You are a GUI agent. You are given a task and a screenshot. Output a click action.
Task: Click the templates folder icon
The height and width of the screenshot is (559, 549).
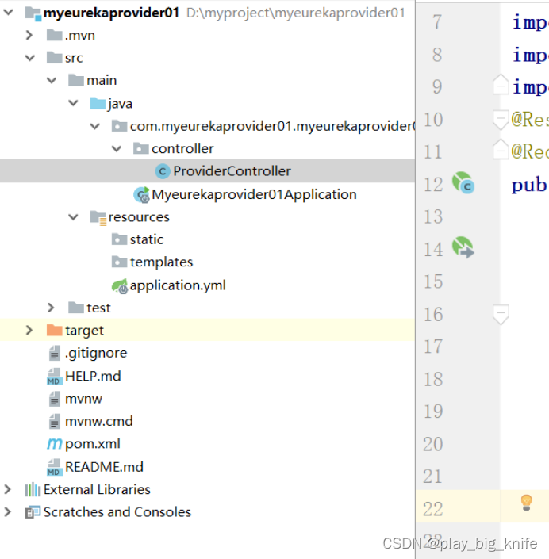[x=119, y=262]
